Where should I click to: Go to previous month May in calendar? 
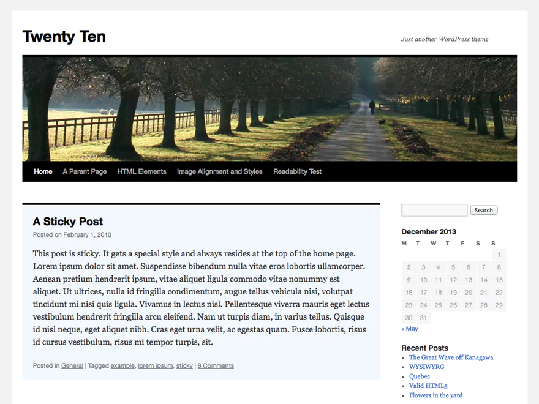410,329
